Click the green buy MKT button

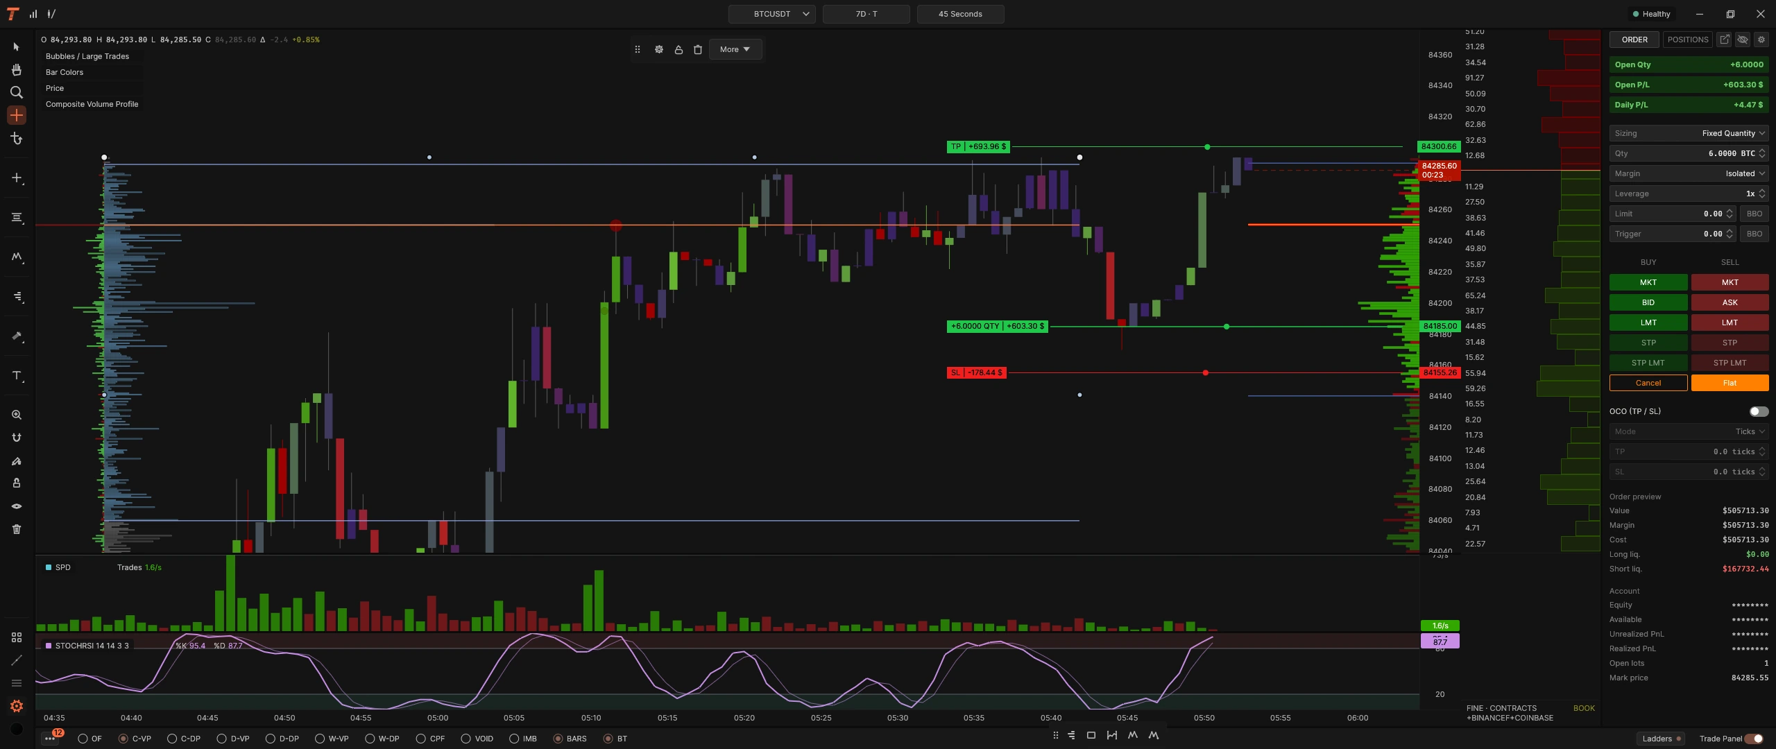pyautogui.click(x=1648, y=282)
